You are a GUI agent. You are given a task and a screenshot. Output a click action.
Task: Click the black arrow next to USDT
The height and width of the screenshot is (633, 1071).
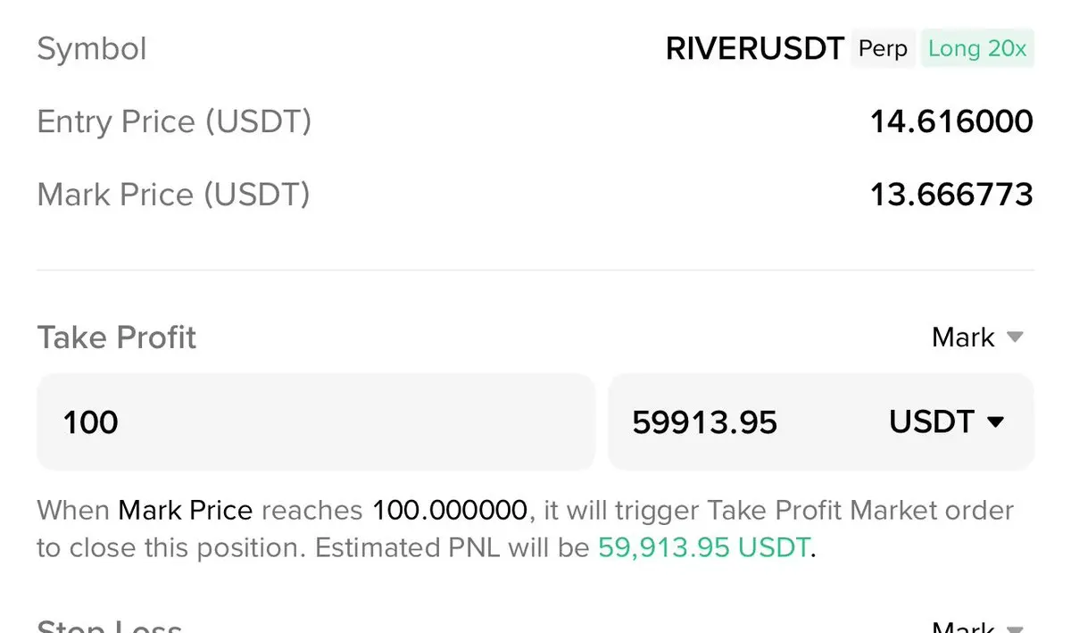pos(996,422)
